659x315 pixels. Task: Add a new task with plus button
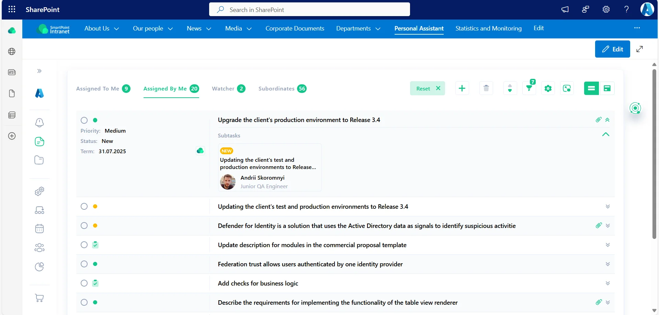coord(462,88)
